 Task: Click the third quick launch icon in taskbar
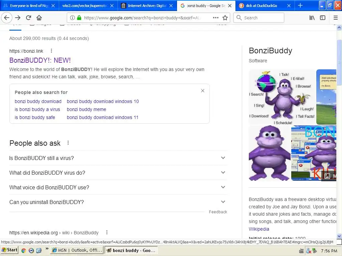[x=39, y=251]
